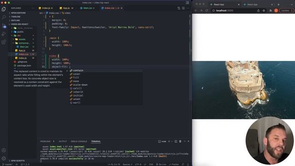Switch to the App.js editor tab
295x166 pixels.
pyautogui.click(x=66, y=8)
